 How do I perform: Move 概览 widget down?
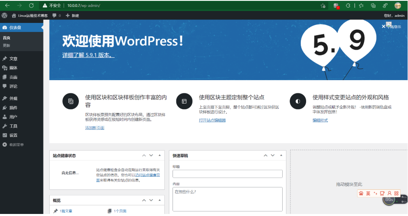tap(151, 200)
